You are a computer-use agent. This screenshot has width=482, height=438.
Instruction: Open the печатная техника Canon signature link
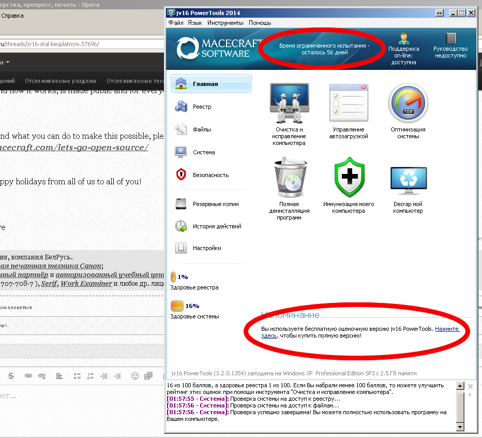coord(50,266)
